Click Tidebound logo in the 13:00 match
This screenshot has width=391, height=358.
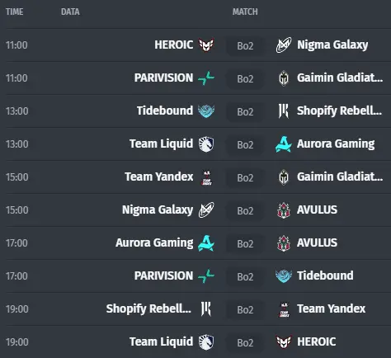tap(206, 111)
